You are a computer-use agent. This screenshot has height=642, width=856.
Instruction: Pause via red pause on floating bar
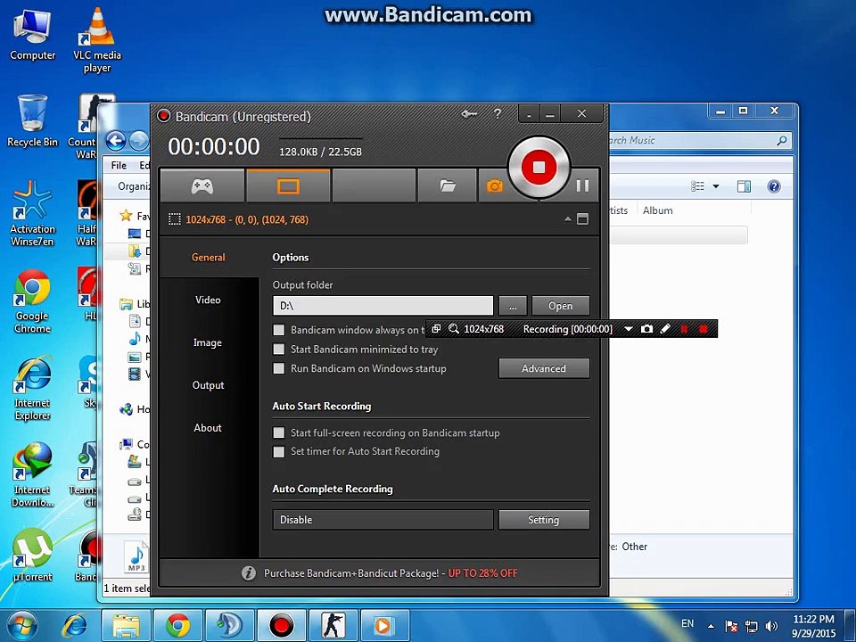pos(684,329)
